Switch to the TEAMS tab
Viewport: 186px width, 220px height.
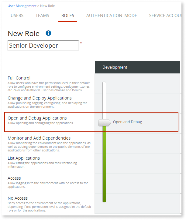pos(42,15)
